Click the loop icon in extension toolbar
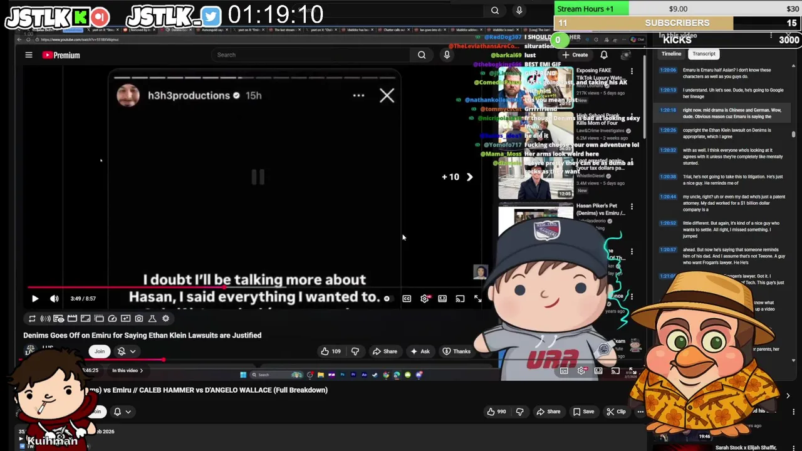Screen dimensions: 802x451 [32, 319]
